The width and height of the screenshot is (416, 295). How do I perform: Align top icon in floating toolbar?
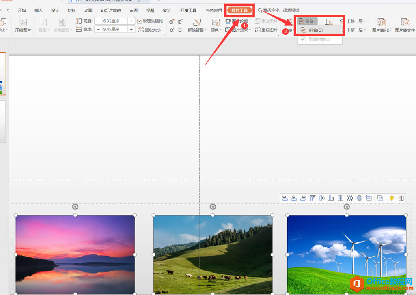point(313,198)
